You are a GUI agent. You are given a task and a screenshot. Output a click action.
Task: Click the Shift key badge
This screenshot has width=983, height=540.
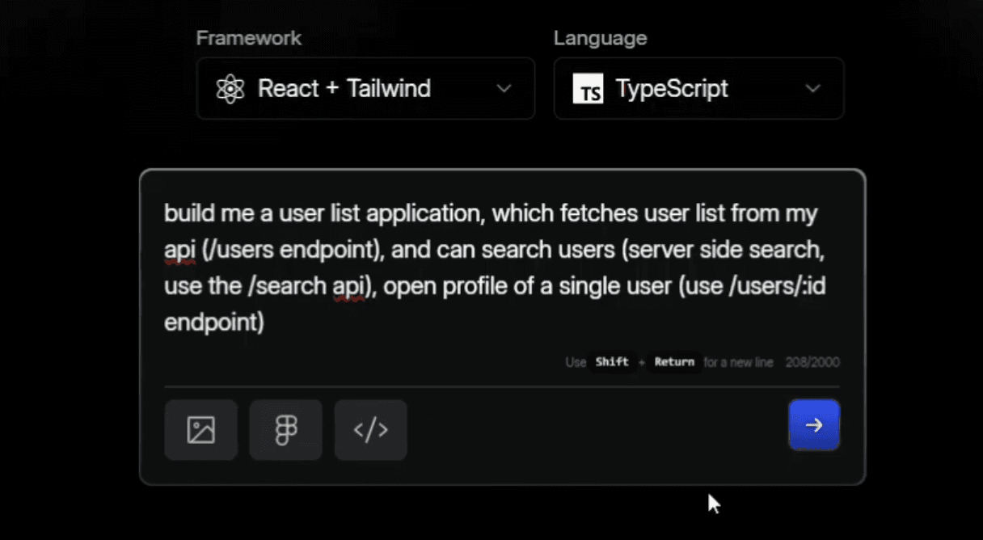click(612, 362)
